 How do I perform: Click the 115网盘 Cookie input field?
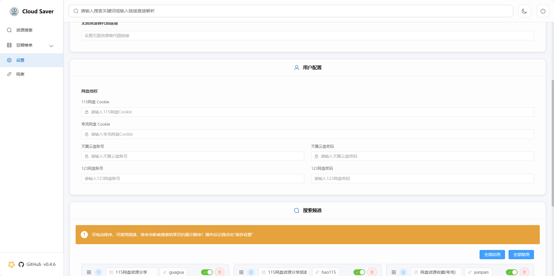307,112
